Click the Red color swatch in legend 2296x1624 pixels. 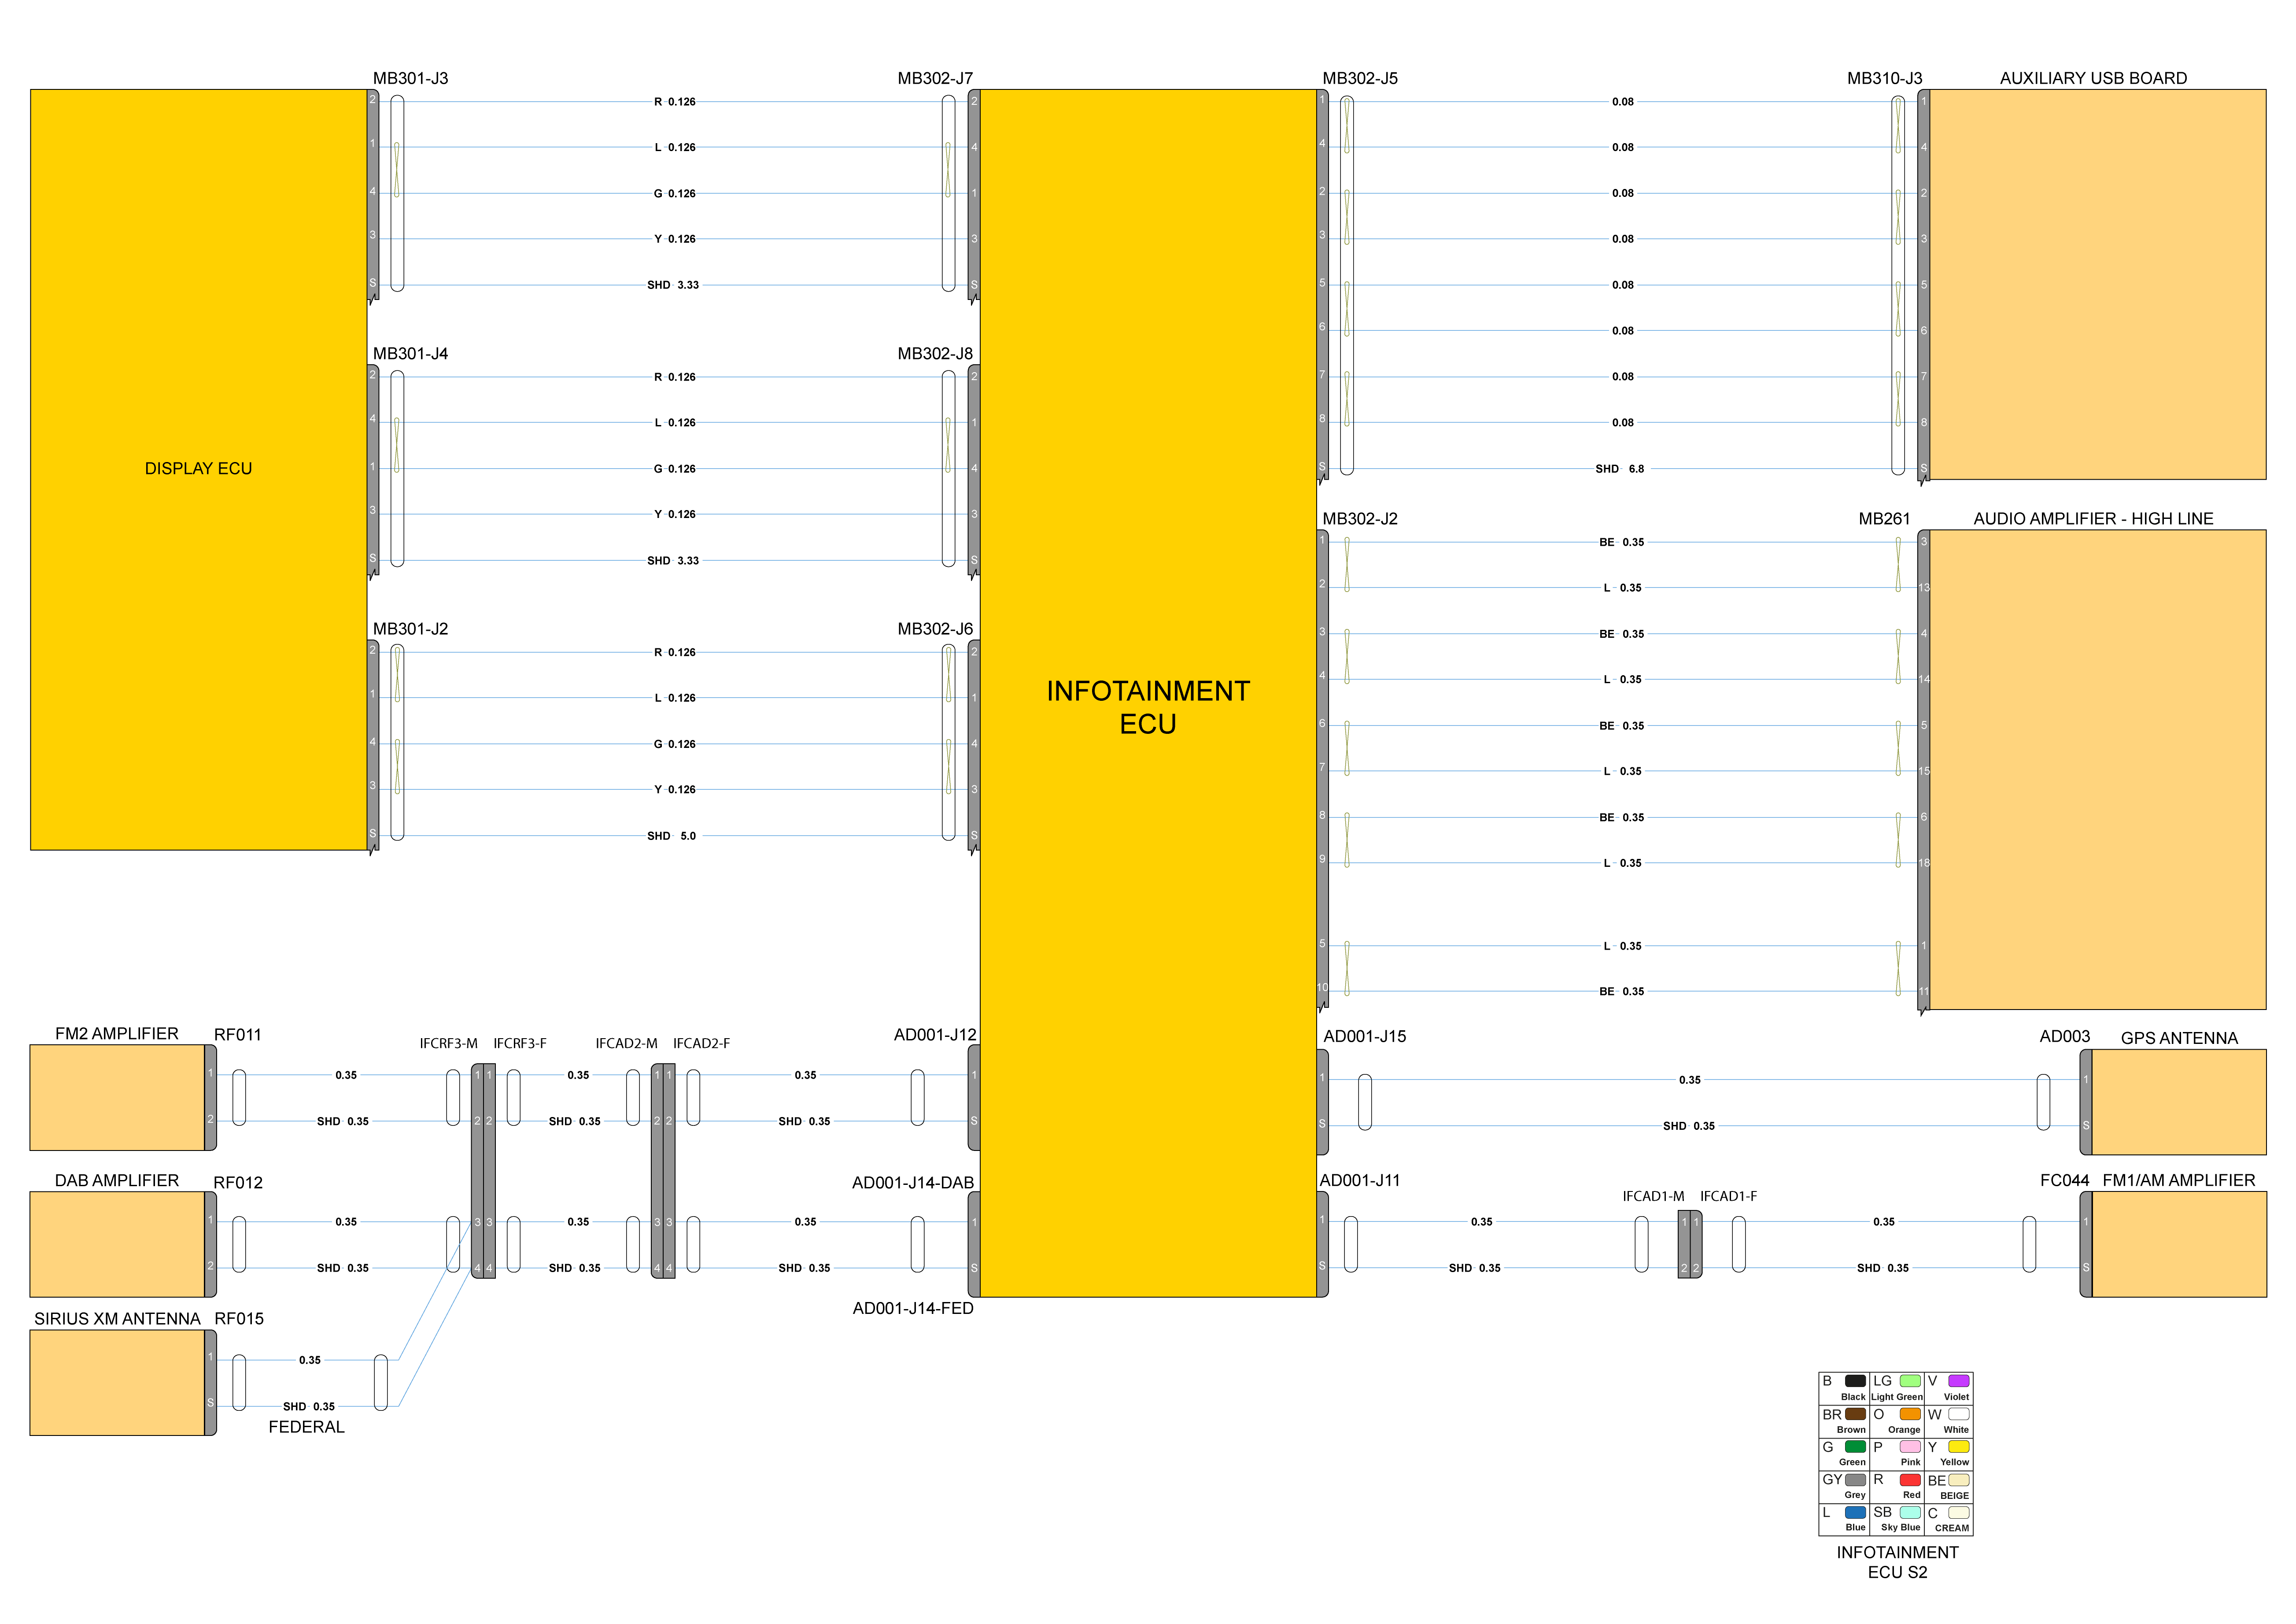pos(1909,1480)
